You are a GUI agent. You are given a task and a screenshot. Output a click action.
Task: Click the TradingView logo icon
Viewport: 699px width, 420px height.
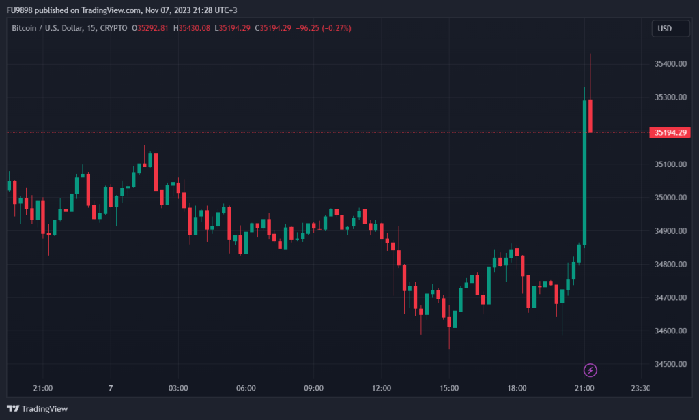(12, 408)
